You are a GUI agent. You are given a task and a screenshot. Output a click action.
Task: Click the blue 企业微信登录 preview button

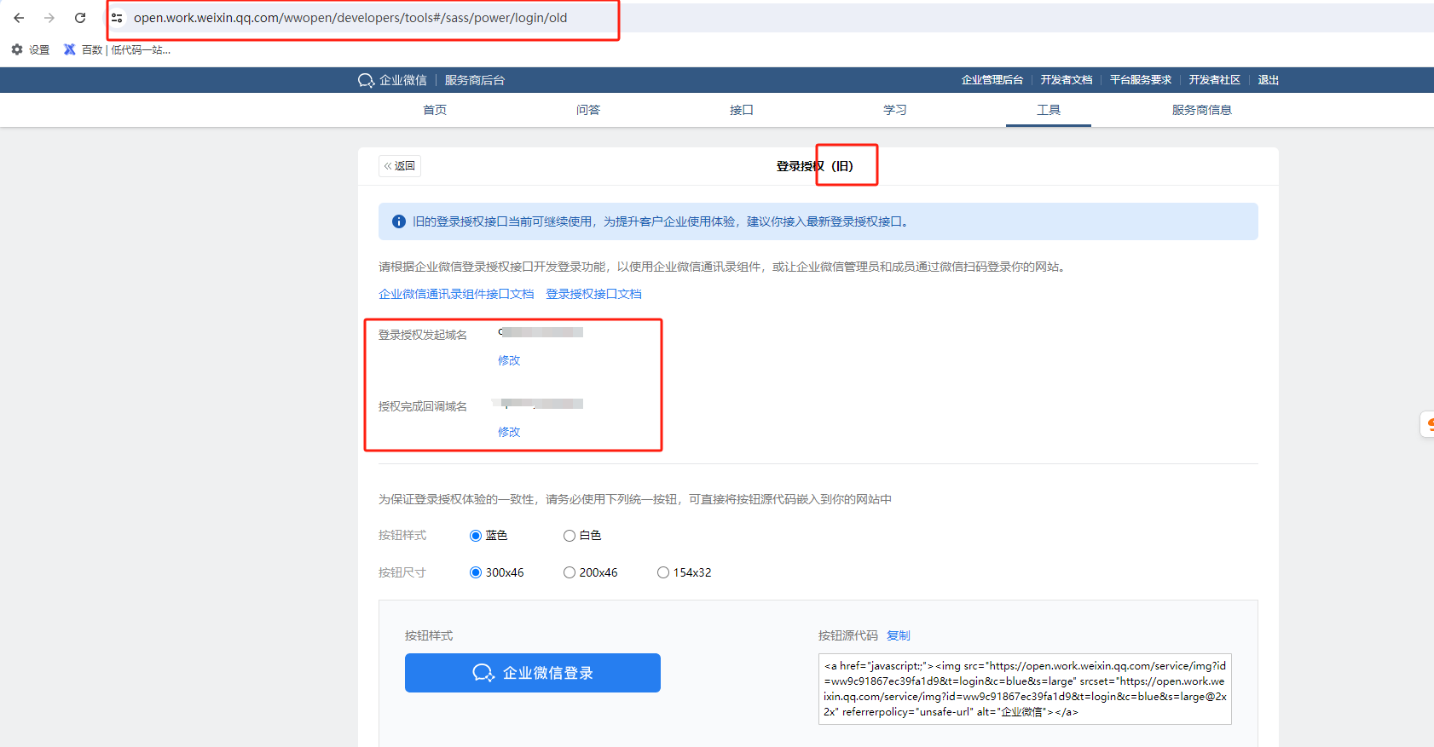[x=532, y=673]
